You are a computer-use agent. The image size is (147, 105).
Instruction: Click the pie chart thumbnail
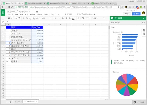click(x=127, y=85)
